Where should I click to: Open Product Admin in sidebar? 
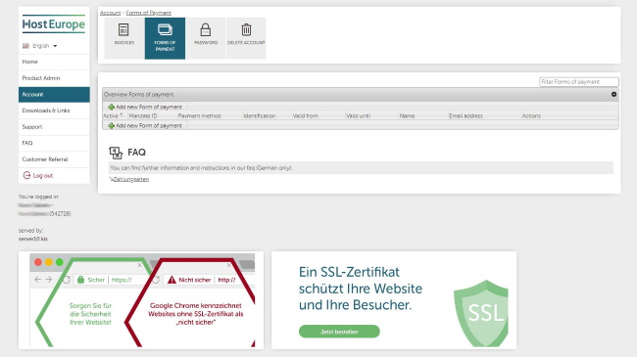pos(54,78)
